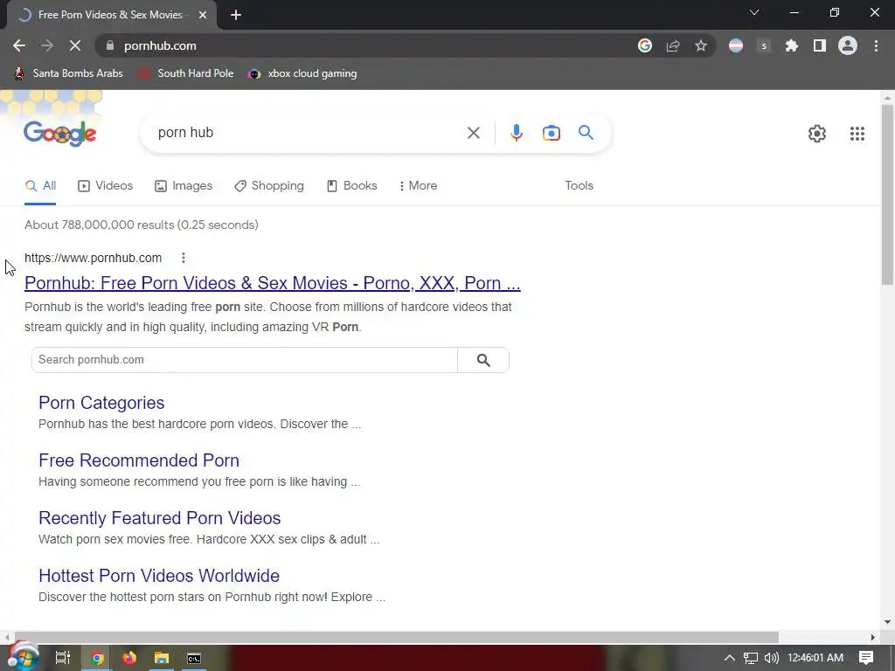Open the Chrome three-dot menu
Image resolution: width=895 pixels, height=671 pixels.
point(876,45)
